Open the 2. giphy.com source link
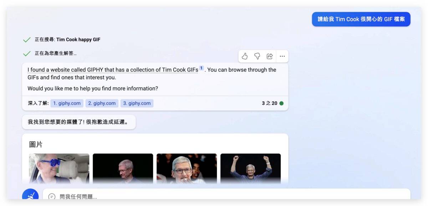This screenshot has width=428, height=206. click(102, 103)
